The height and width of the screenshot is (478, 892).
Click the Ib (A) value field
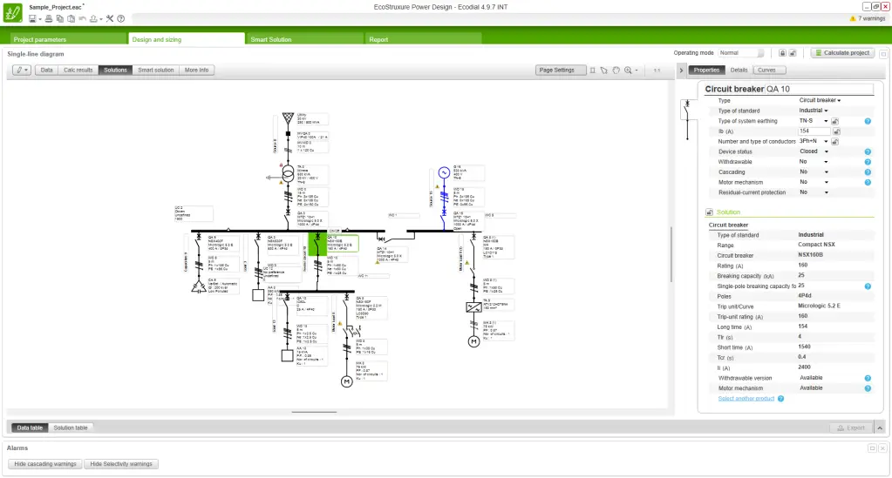coord(814,131)
